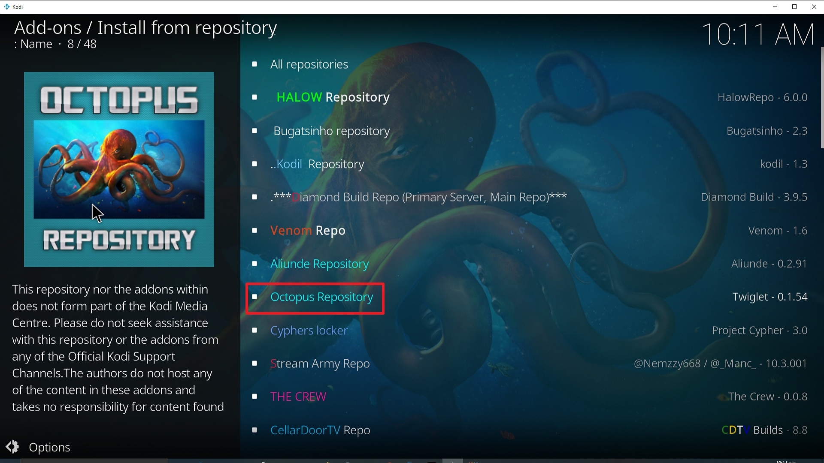Click the bullet icon beside Venom Repo

(254, 231)
